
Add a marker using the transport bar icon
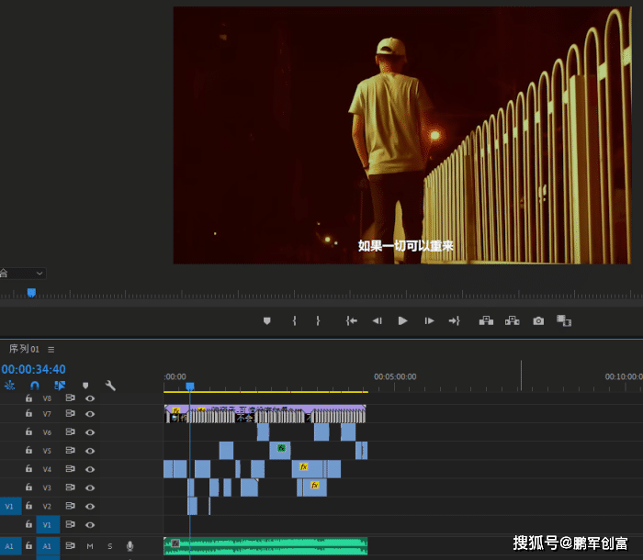point(267,320)
